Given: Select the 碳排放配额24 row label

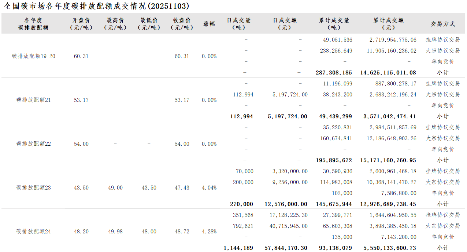Looking at the screenshot, I should 34,232.
